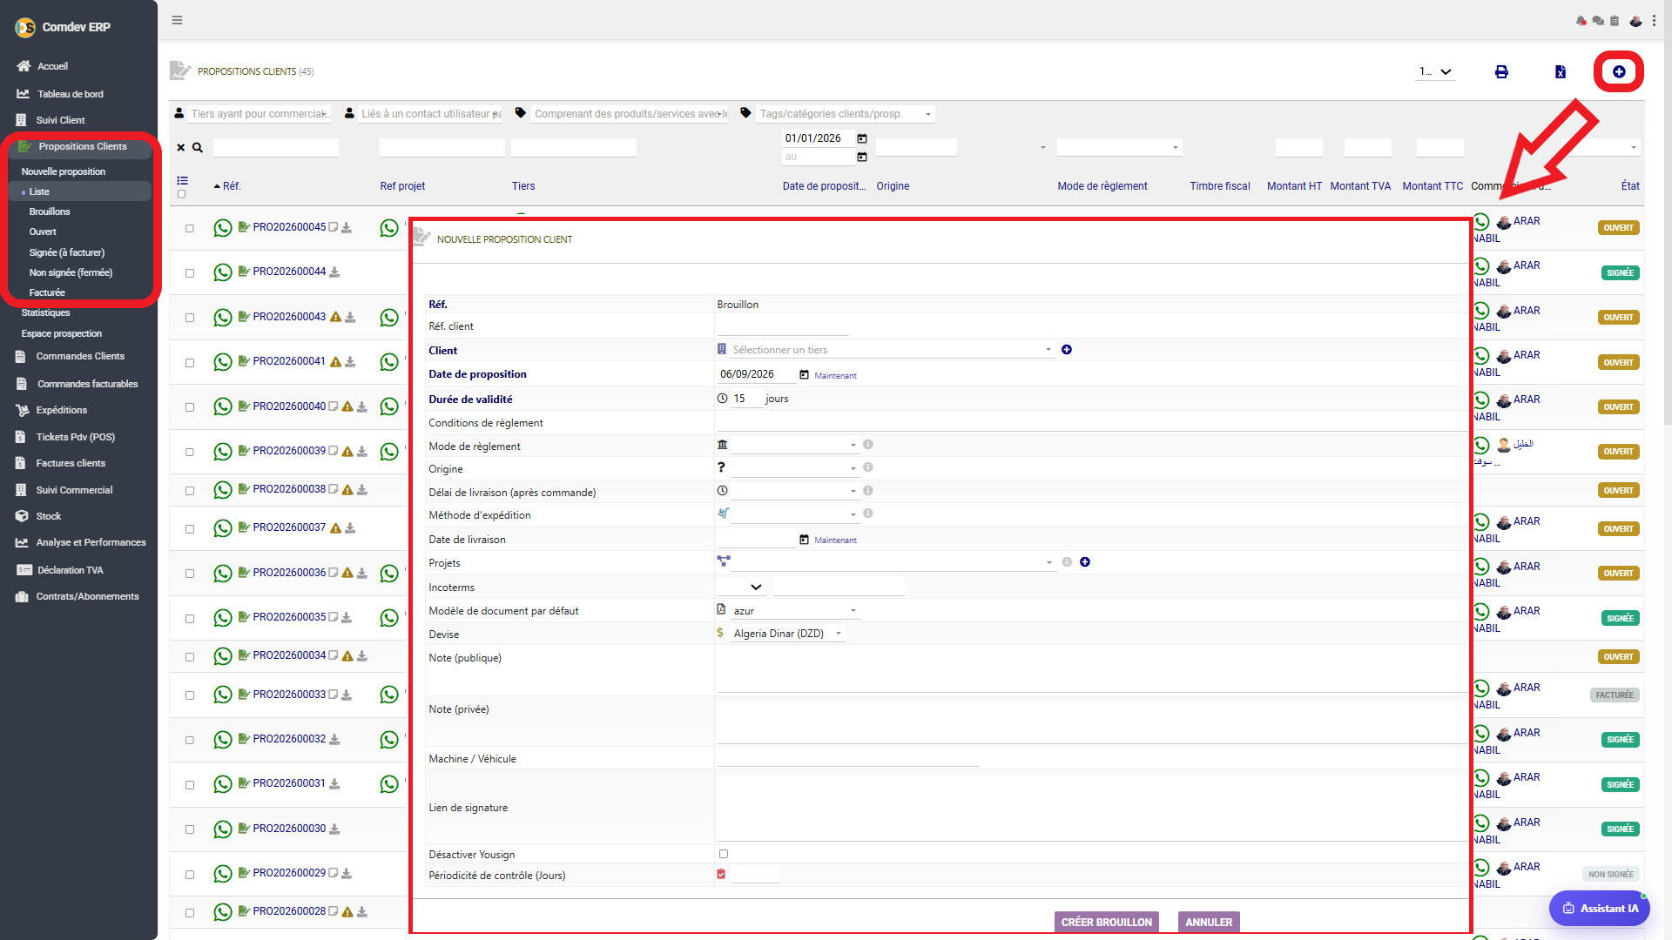
Task: Click the three-dot more options icon
Action: click(1654, 21)
